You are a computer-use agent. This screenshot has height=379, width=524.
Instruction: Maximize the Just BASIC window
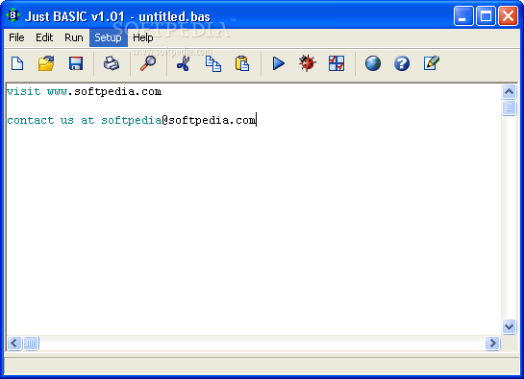486,15
